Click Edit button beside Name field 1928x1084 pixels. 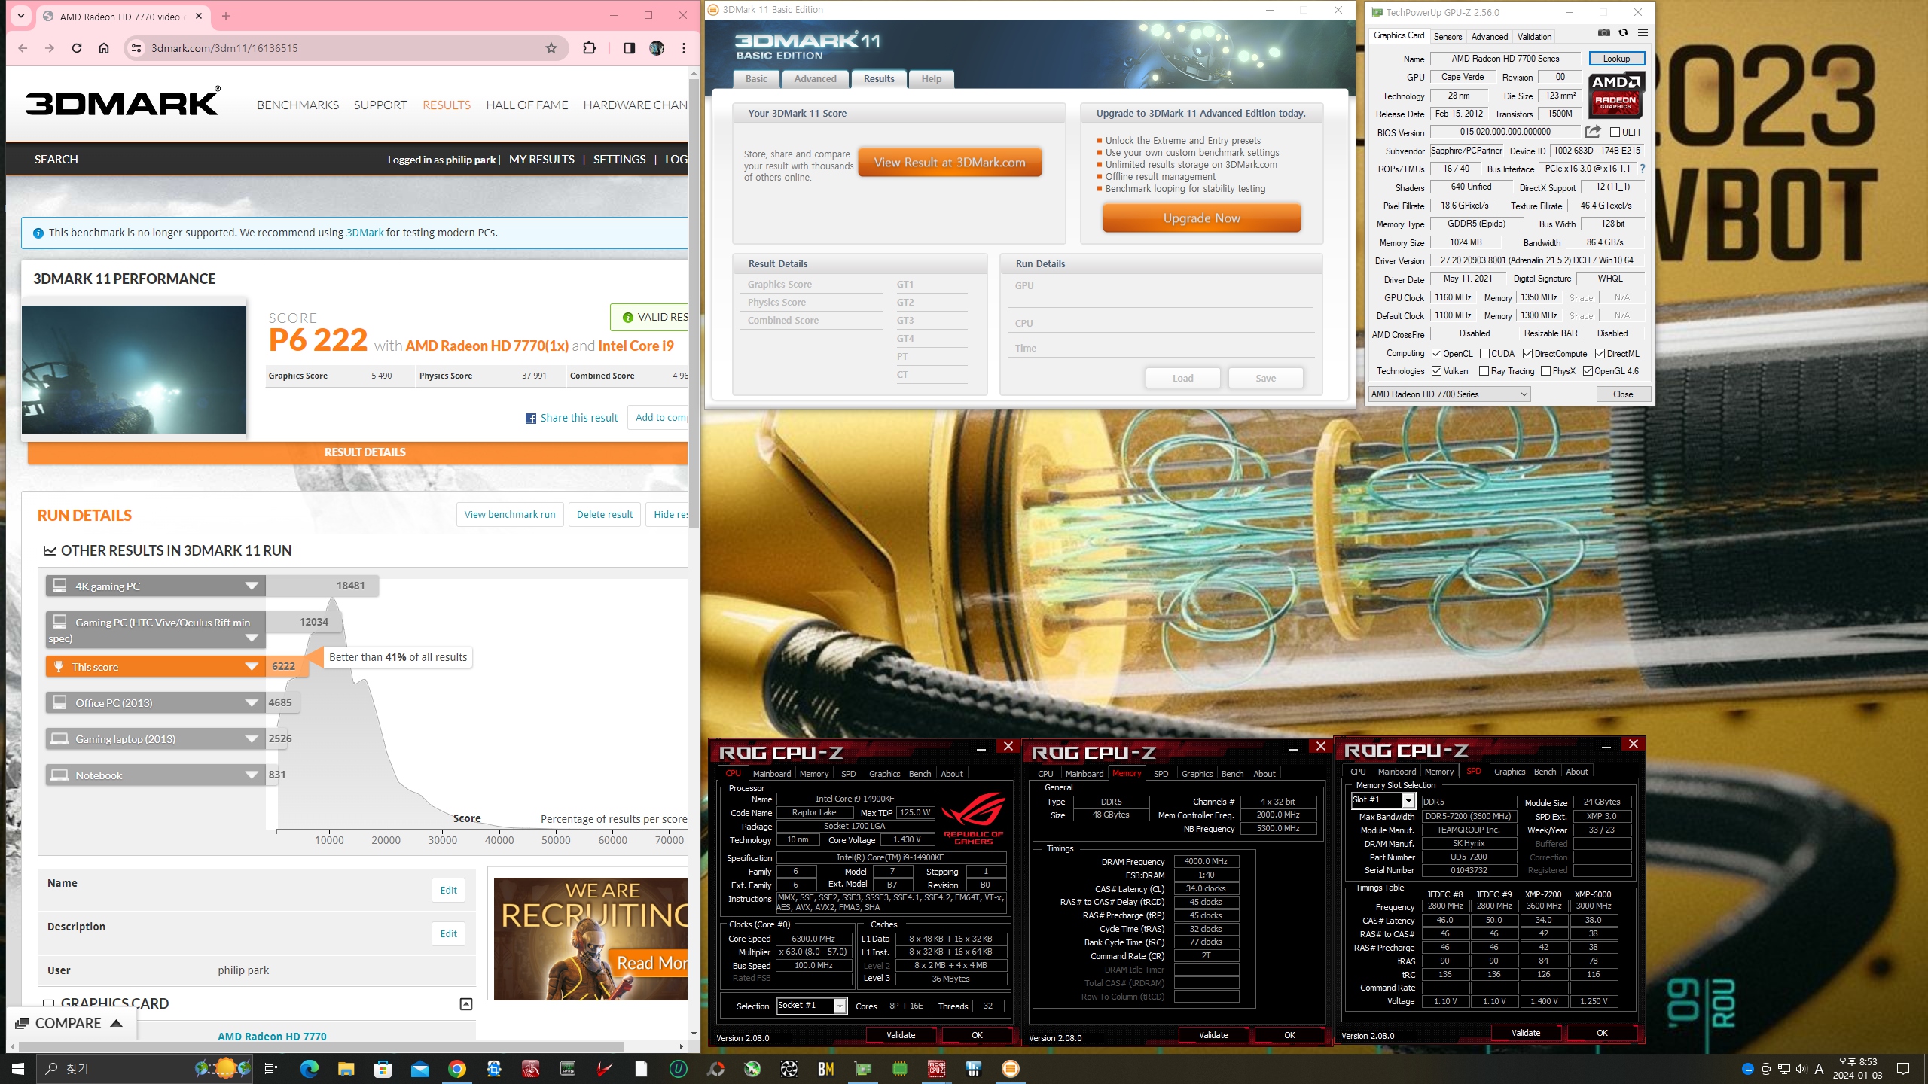click(448, 891)
